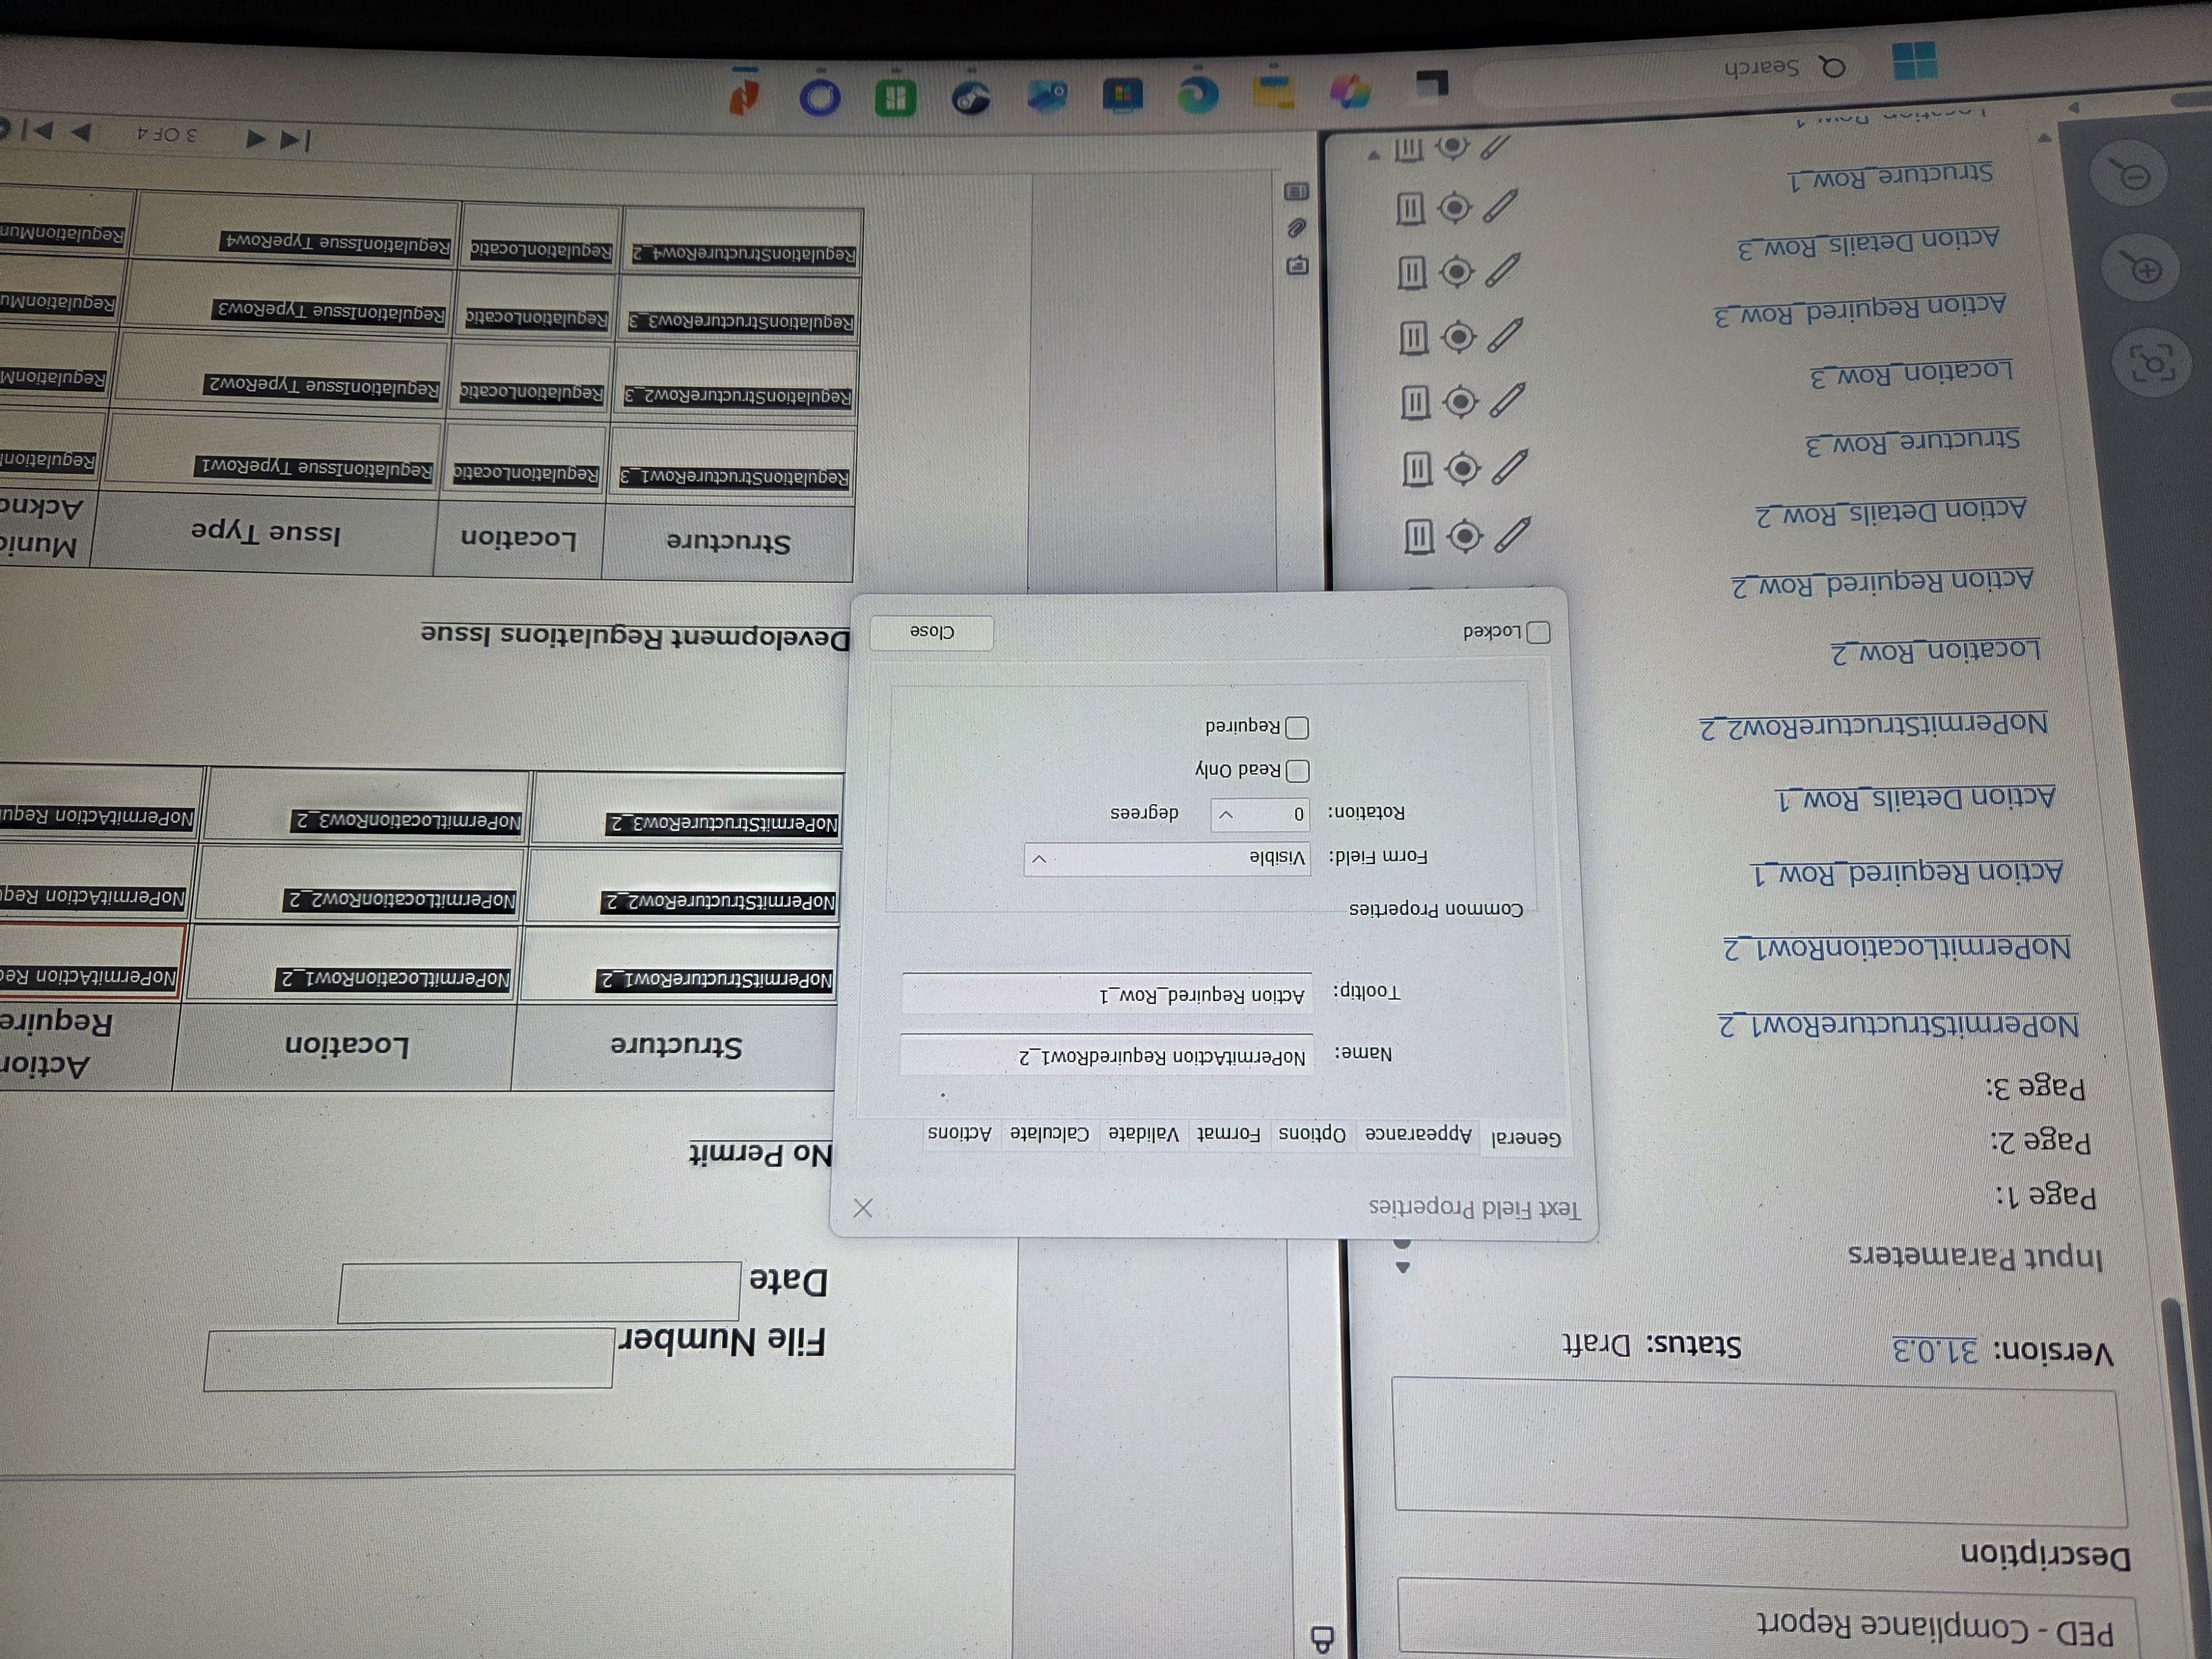Locate the Action Details_Row_2 field with target icon

click(1466, 537)
